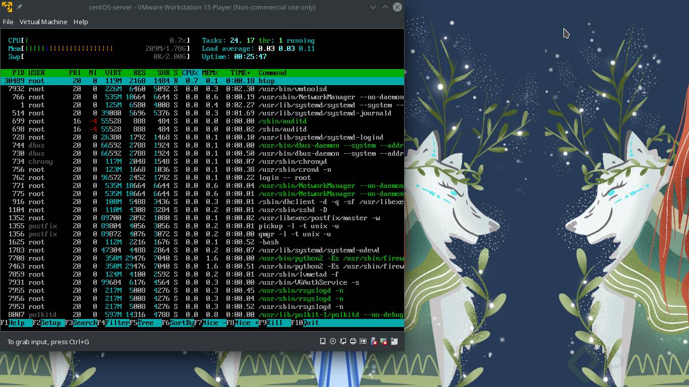Select the systemd --system process PID 1
This screenshot has width=689, height=387.
[202, 105]
